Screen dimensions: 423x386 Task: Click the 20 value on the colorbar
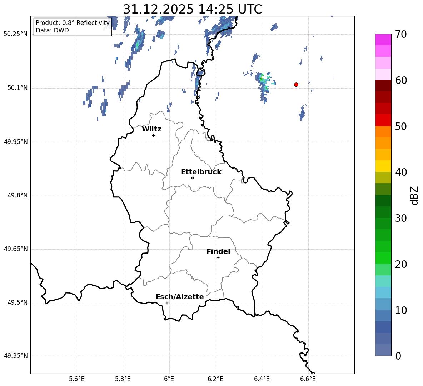point(401,264)
